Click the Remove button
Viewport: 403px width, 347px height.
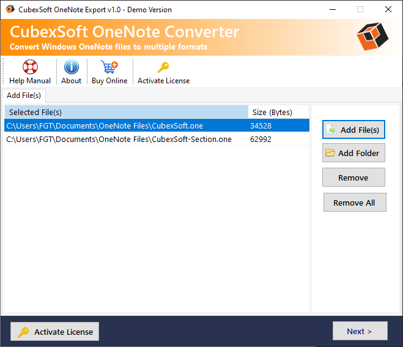coord(353,177)
